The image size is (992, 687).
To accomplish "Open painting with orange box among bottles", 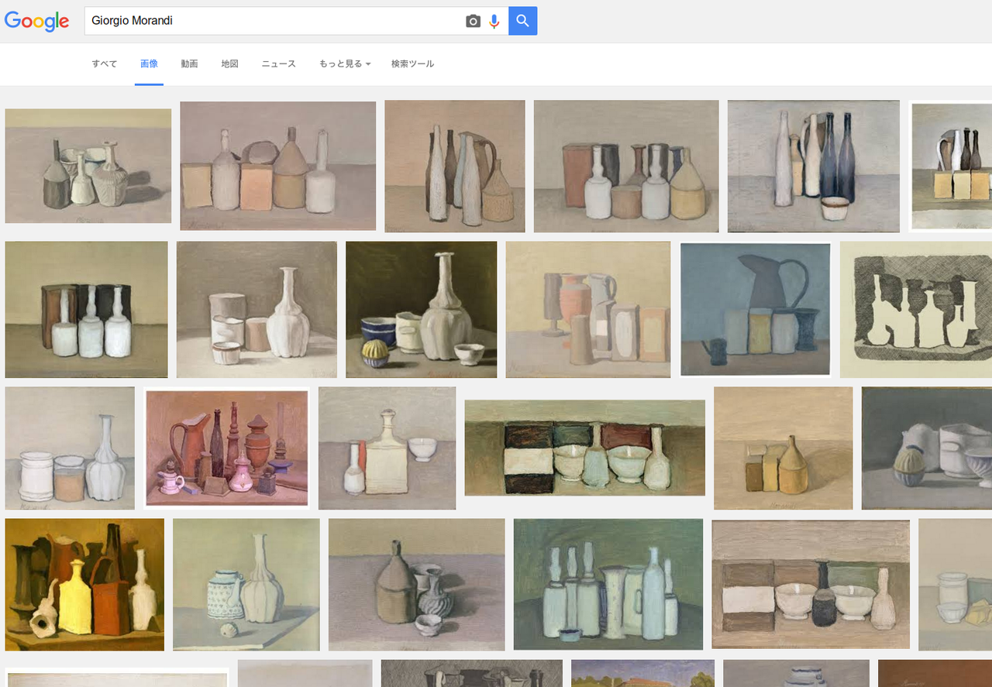I will click(x=278, y=166).
